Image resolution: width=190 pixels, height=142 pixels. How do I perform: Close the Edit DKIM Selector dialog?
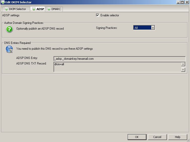coord(187,2)
